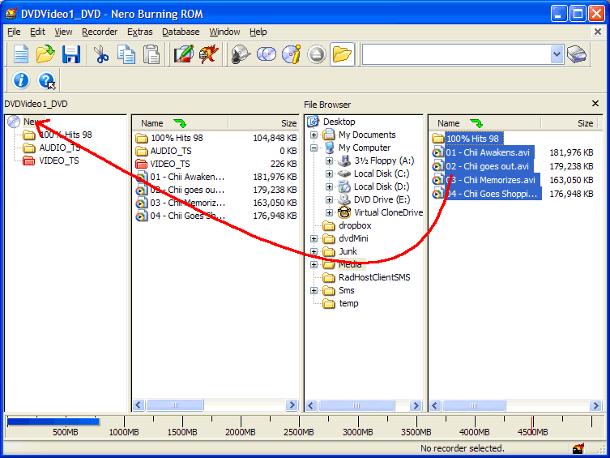Select Desktop in File Browser tree
The width and height of the screenshot is (610, 458).
tap(339, 122)
